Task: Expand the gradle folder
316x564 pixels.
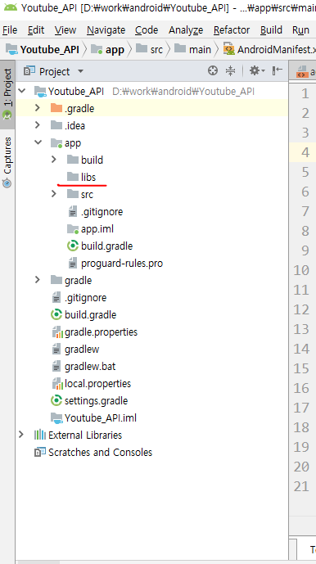Action: [38, 280]
